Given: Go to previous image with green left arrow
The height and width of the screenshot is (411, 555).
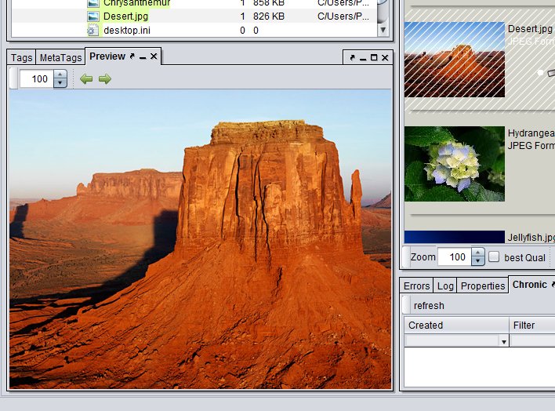Looking at the screenshot, I should click(x=86, y=78).
